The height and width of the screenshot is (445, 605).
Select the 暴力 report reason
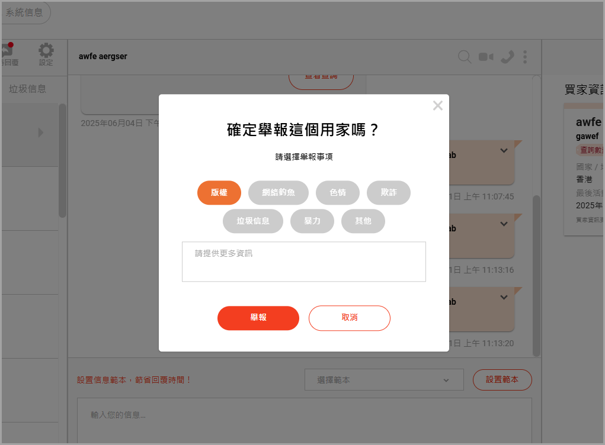(312, 221)
